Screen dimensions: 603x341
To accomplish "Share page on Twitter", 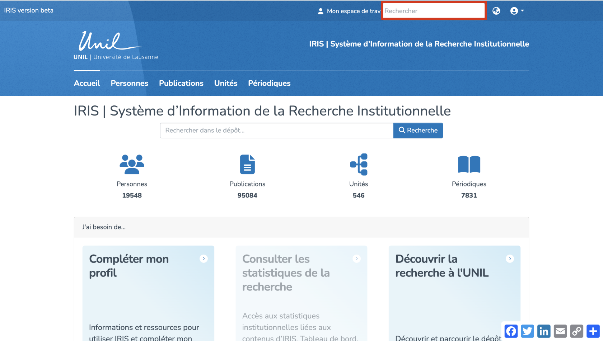I will click(x=527, y=331).
